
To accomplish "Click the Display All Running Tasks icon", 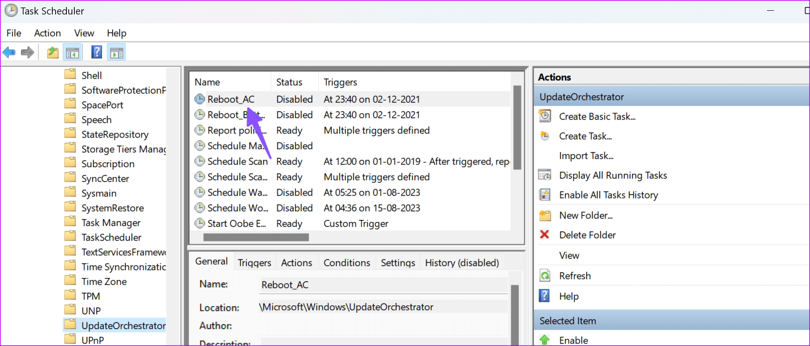I will (x=545, y=175).
